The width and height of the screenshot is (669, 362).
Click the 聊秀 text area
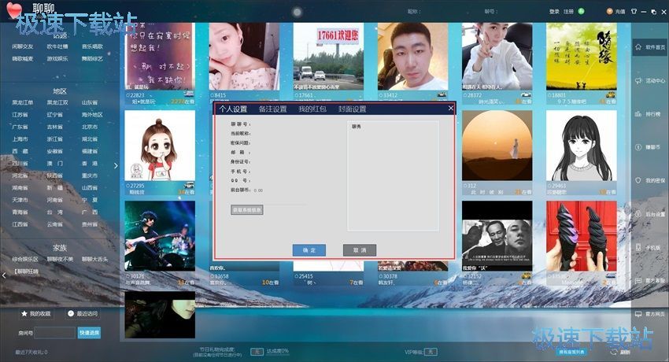pyautogui.click(x=393, y=176)
